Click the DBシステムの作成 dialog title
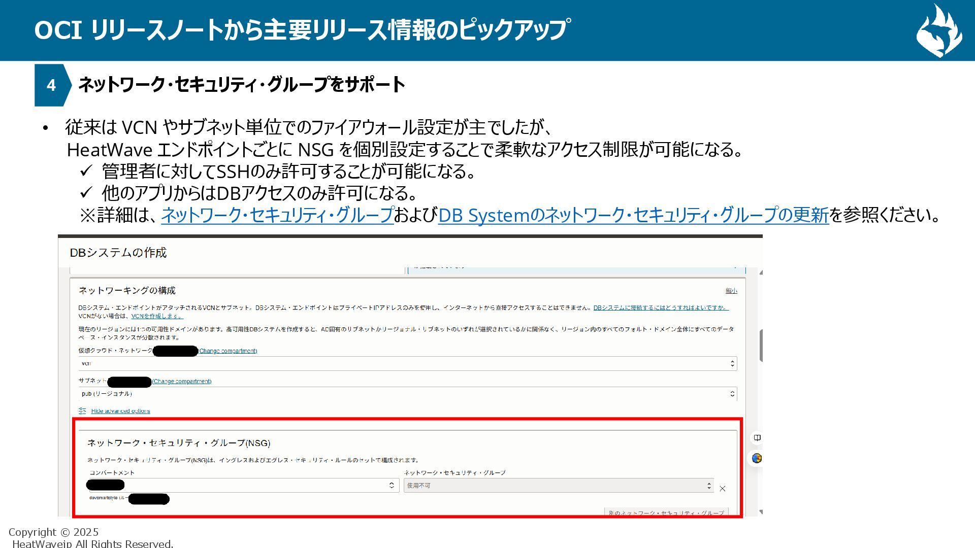 click(x=118, y=253)
